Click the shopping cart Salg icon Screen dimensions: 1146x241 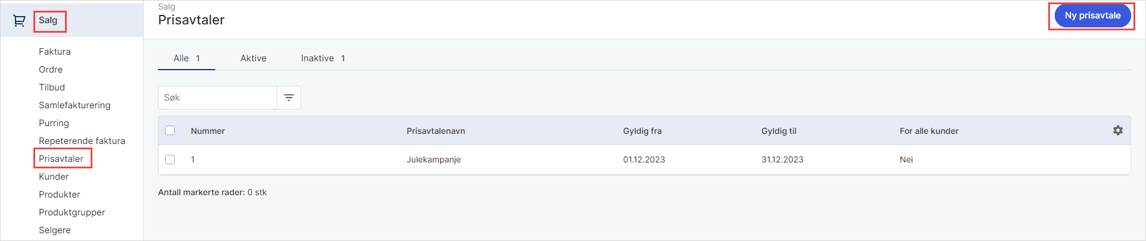click(19, 21)
